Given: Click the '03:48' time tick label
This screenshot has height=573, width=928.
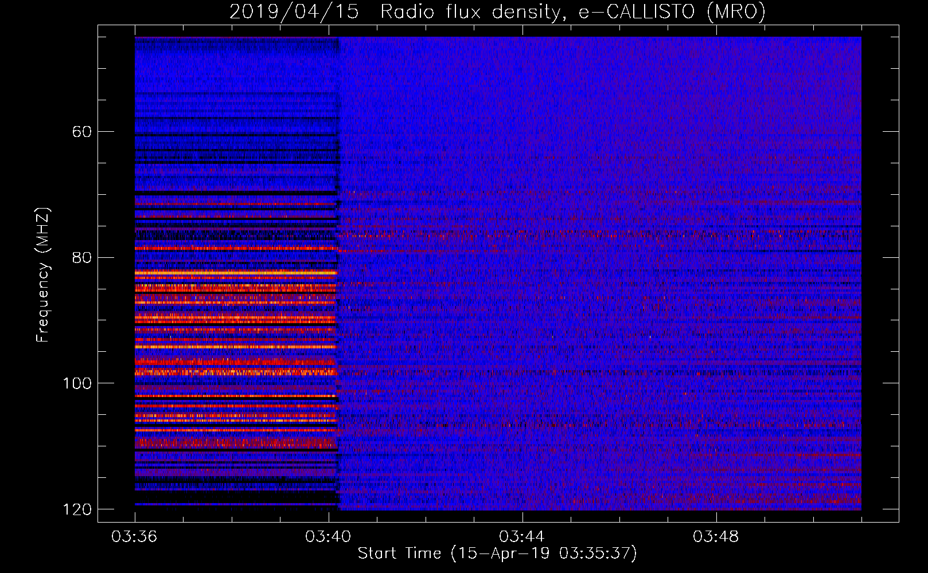Looking at the screenshot, I should 716,537.
